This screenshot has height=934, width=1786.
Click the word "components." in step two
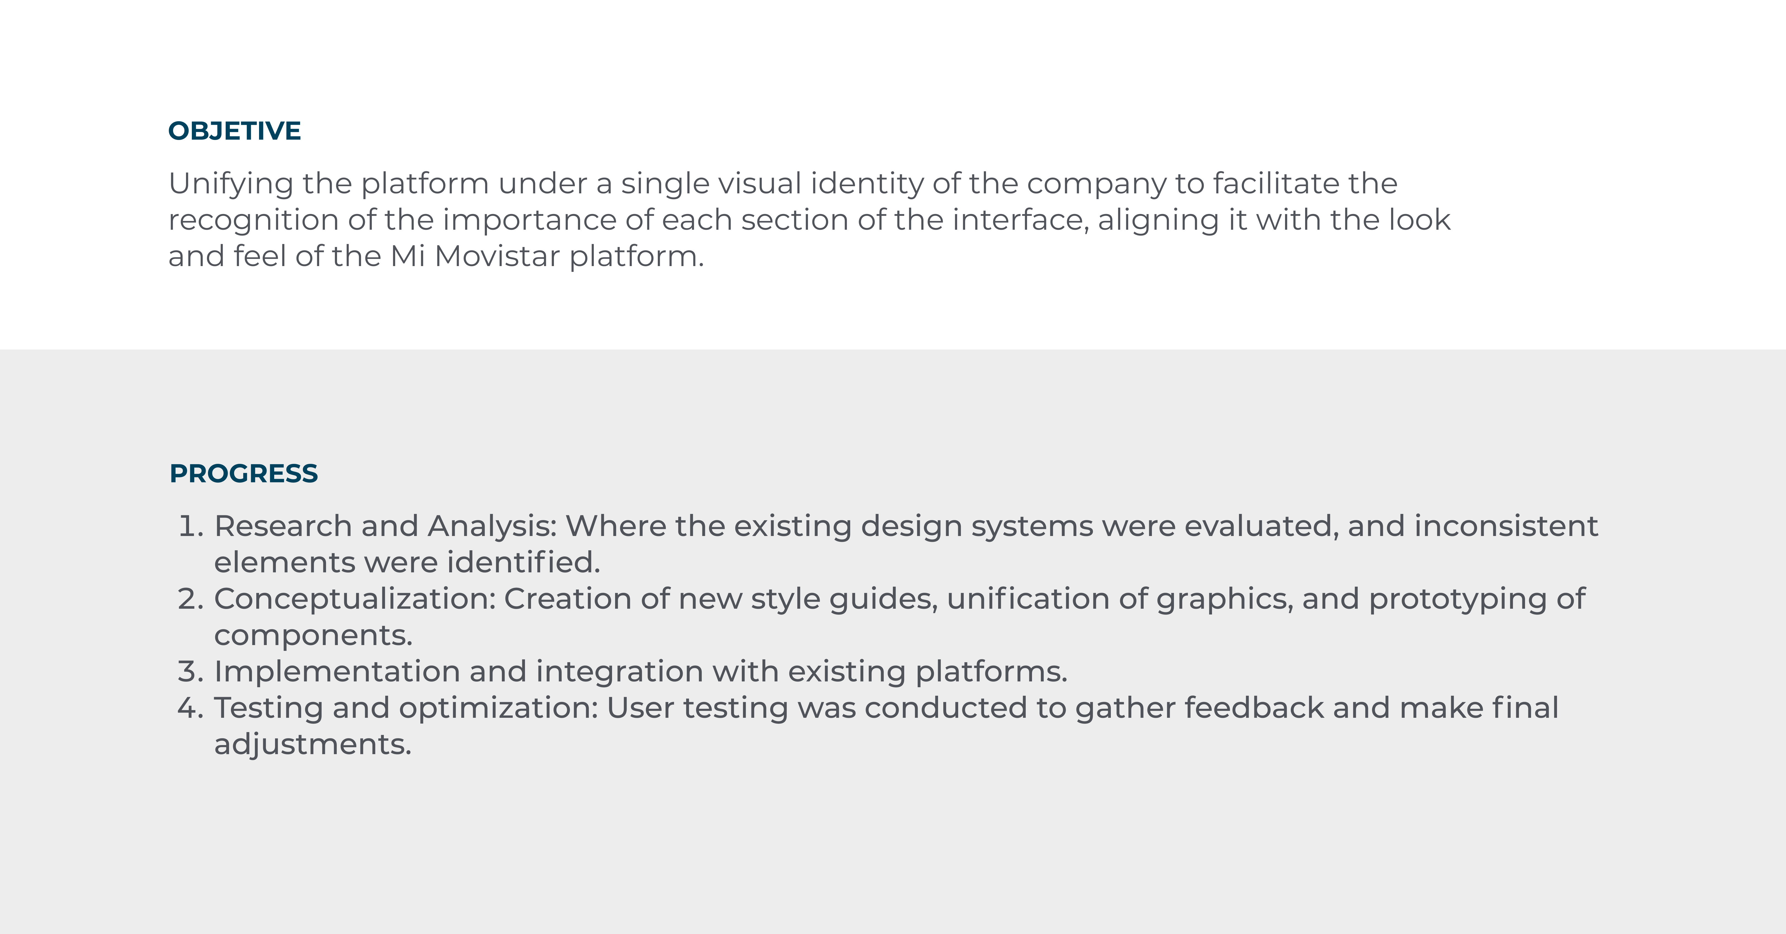(313, 635)
